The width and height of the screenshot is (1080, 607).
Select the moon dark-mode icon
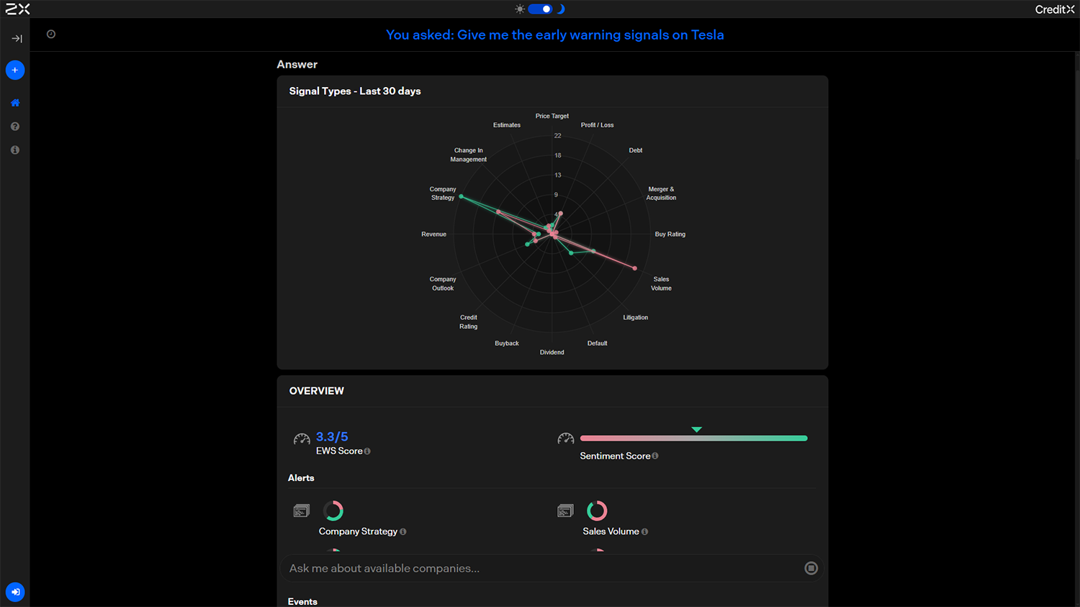click(561, 9)
